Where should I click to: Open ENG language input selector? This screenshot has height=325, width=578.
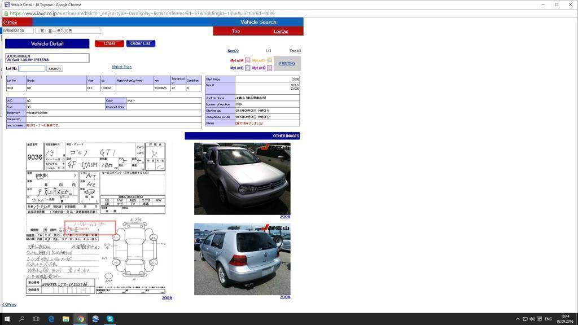pos(548,319)
